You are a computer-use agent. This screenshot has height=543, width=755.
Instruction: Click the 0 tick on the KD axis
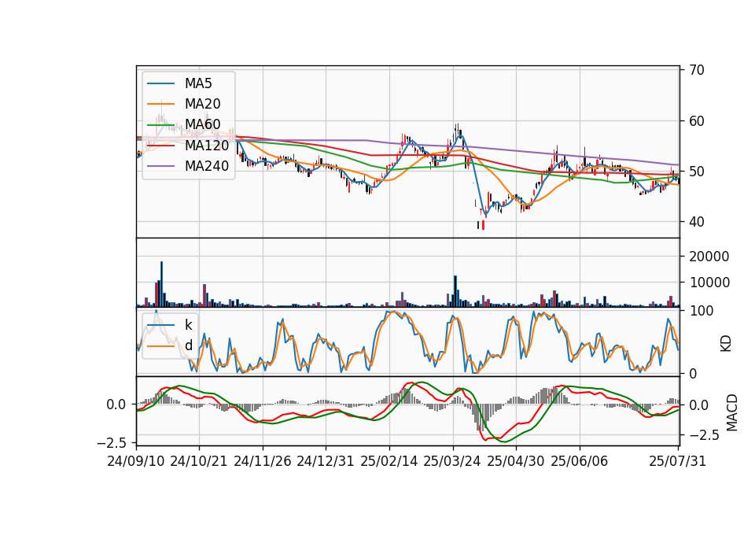click(x=692, y=373)
